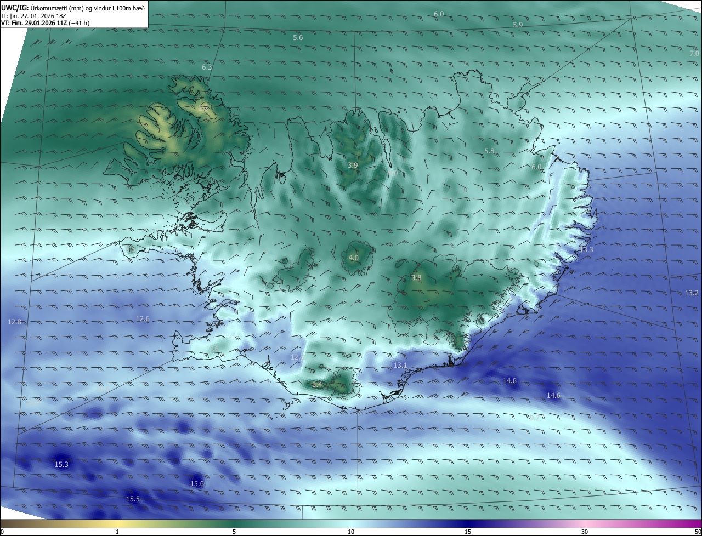Click the '15' tick on the color scale

pos(468,532)
